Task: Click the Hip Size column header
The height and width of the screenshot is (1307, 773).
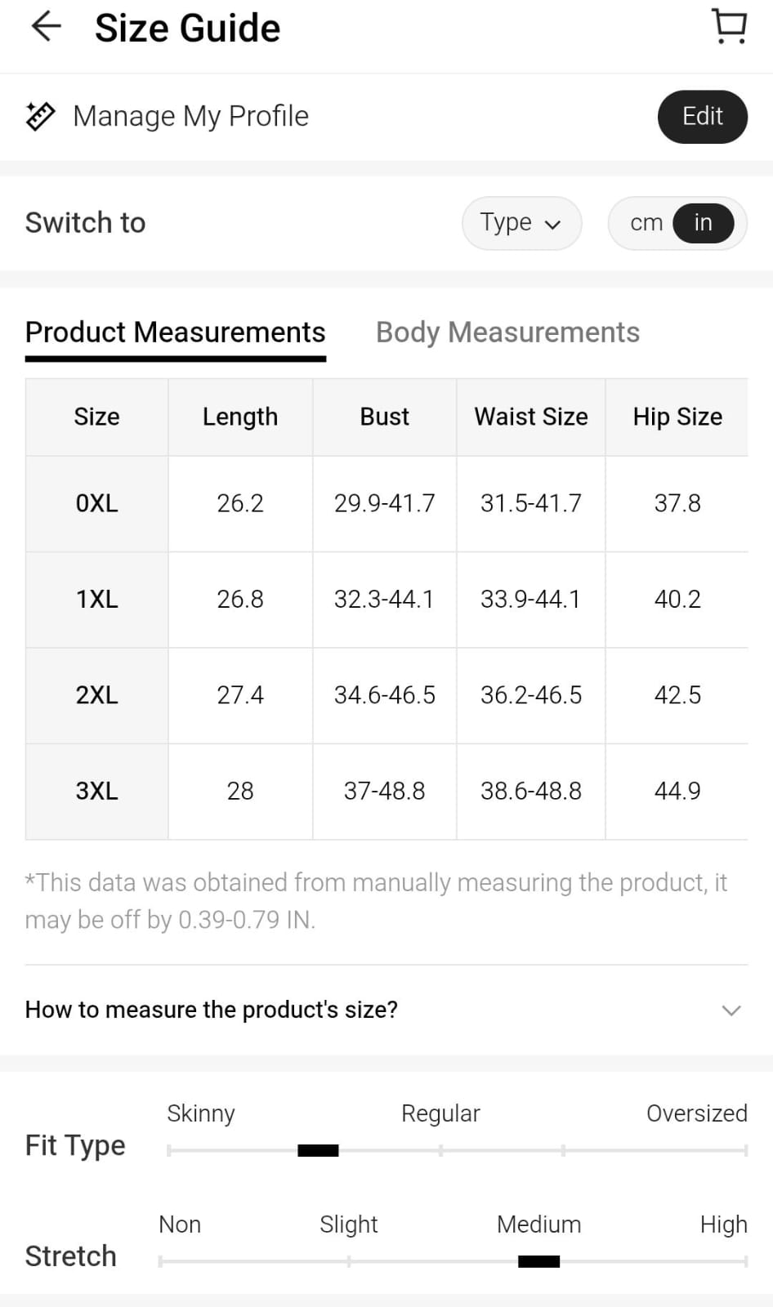Action: pos(677,417)
